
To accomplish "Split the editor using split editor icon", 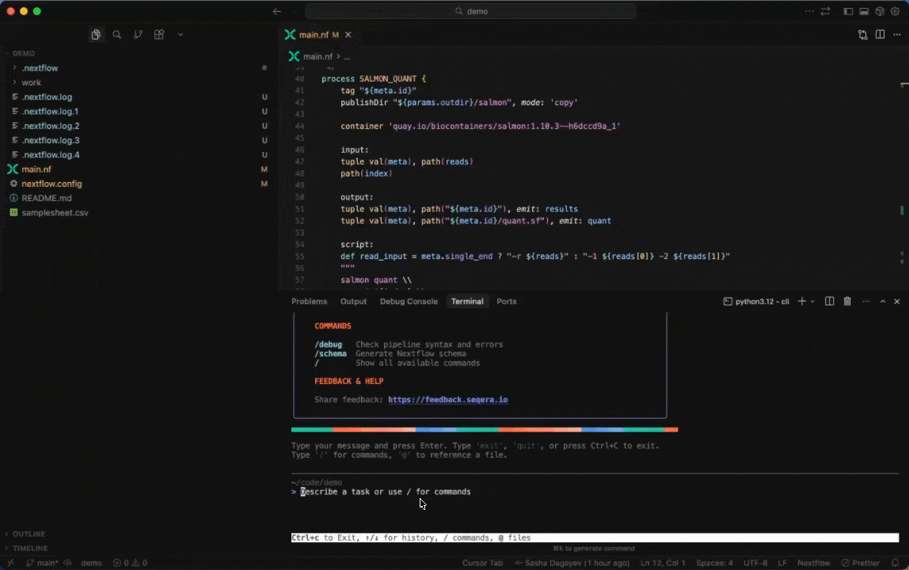I will tap(880, 35).
